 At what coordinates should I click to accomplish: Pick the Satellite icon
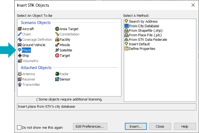tap(57, 50)
